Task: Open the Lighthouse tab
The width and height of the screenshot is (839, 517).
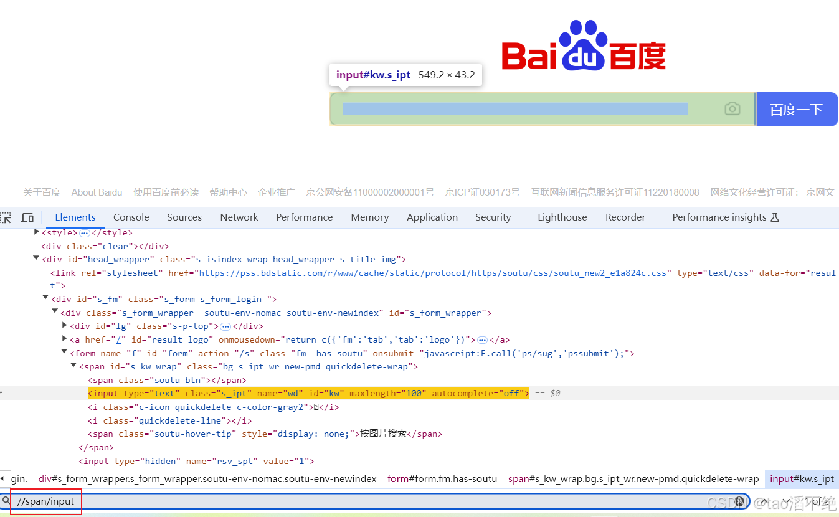Action: [x=562, y=217]
